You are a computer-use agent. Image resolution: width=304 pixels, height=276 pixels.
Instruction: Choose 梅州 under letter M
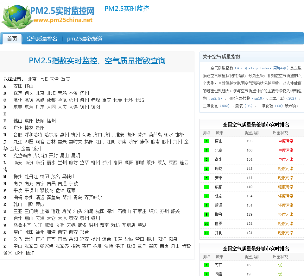18,177
